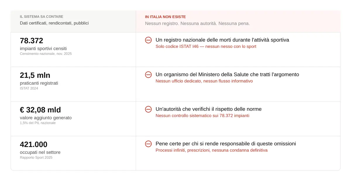
Task: Expand the Censimento nazionale nov. 2025 source note
Action: [46, 53]
